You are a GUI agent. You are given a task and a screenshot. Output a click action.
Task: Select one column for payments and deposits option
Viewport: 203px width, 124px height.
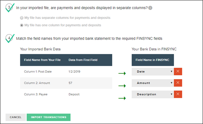22,25
